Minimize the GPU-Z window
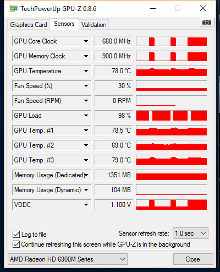 click(x=153, y=8)
